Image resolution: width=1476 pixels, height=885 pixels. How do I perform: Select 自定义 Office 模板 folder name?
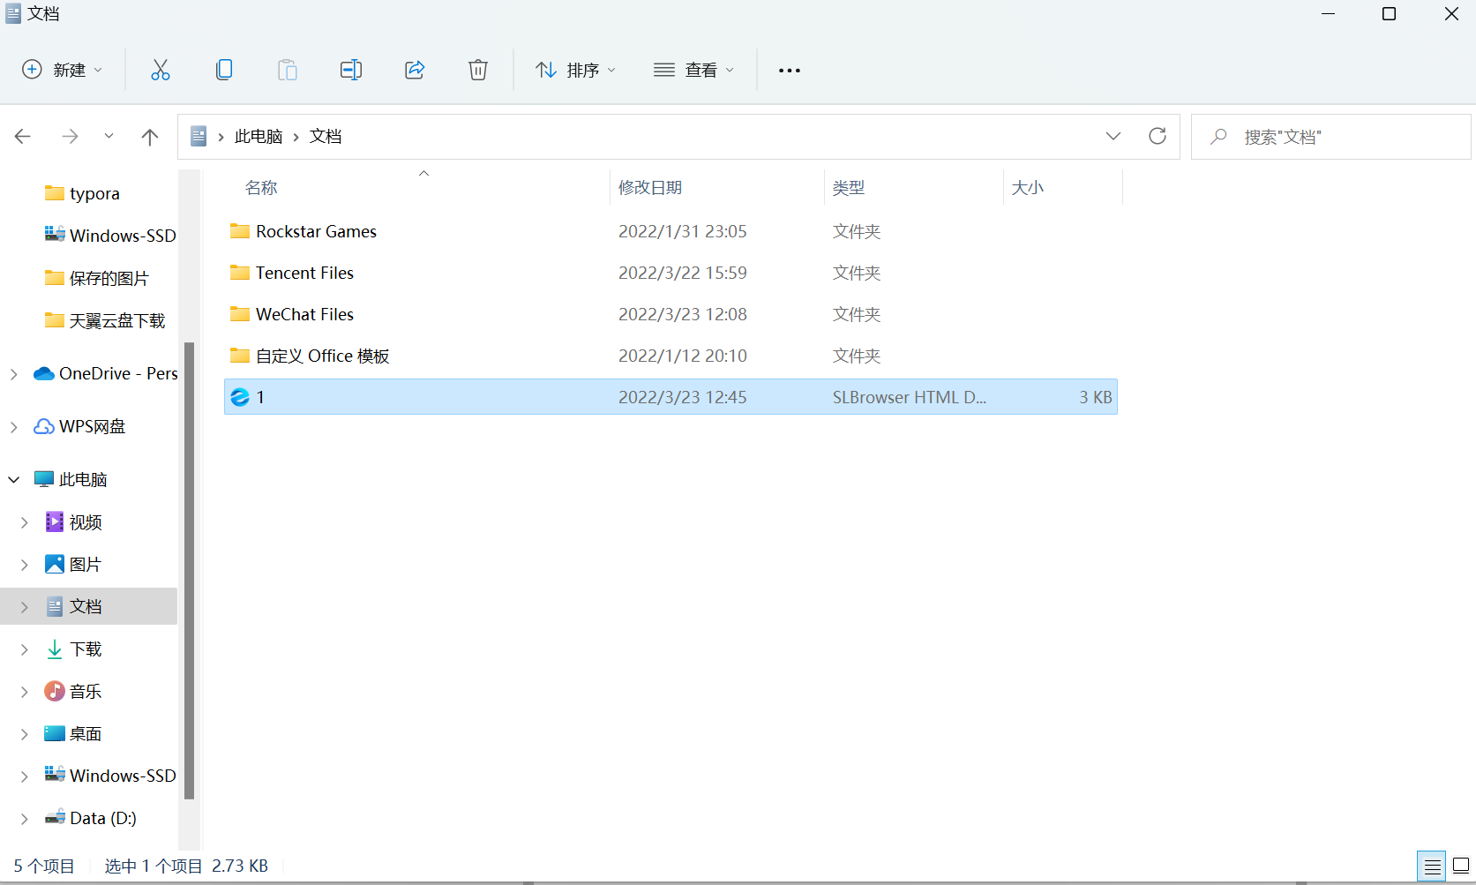click(323, 356)
